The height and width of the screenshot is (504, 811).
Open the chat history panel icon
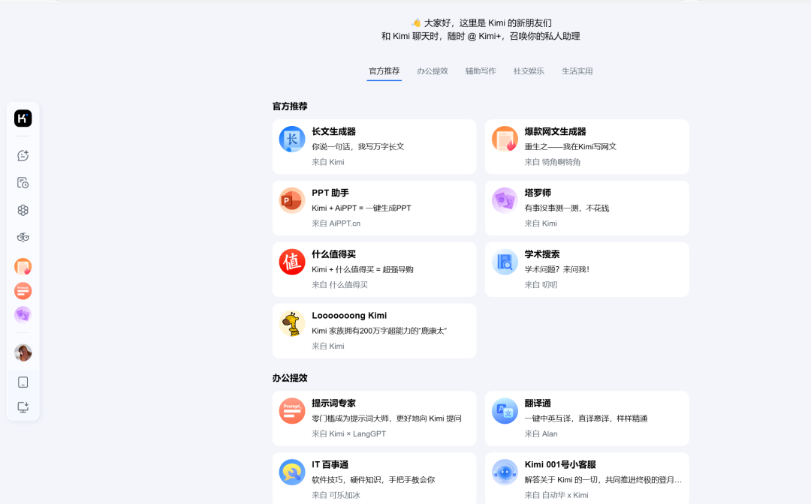pyautogui.click(x=23, y=182)
